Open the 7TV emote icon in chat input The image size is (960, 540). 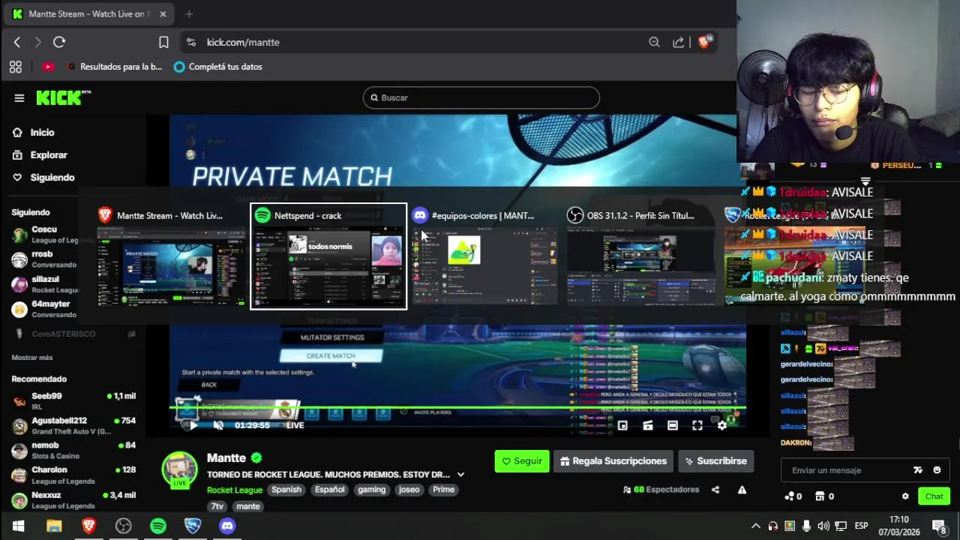tap(917, 470)
